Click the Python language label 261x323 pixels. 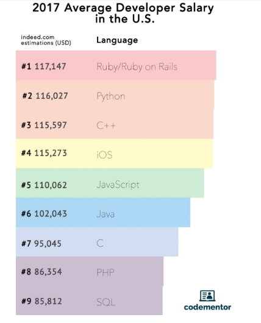[111, 96]
